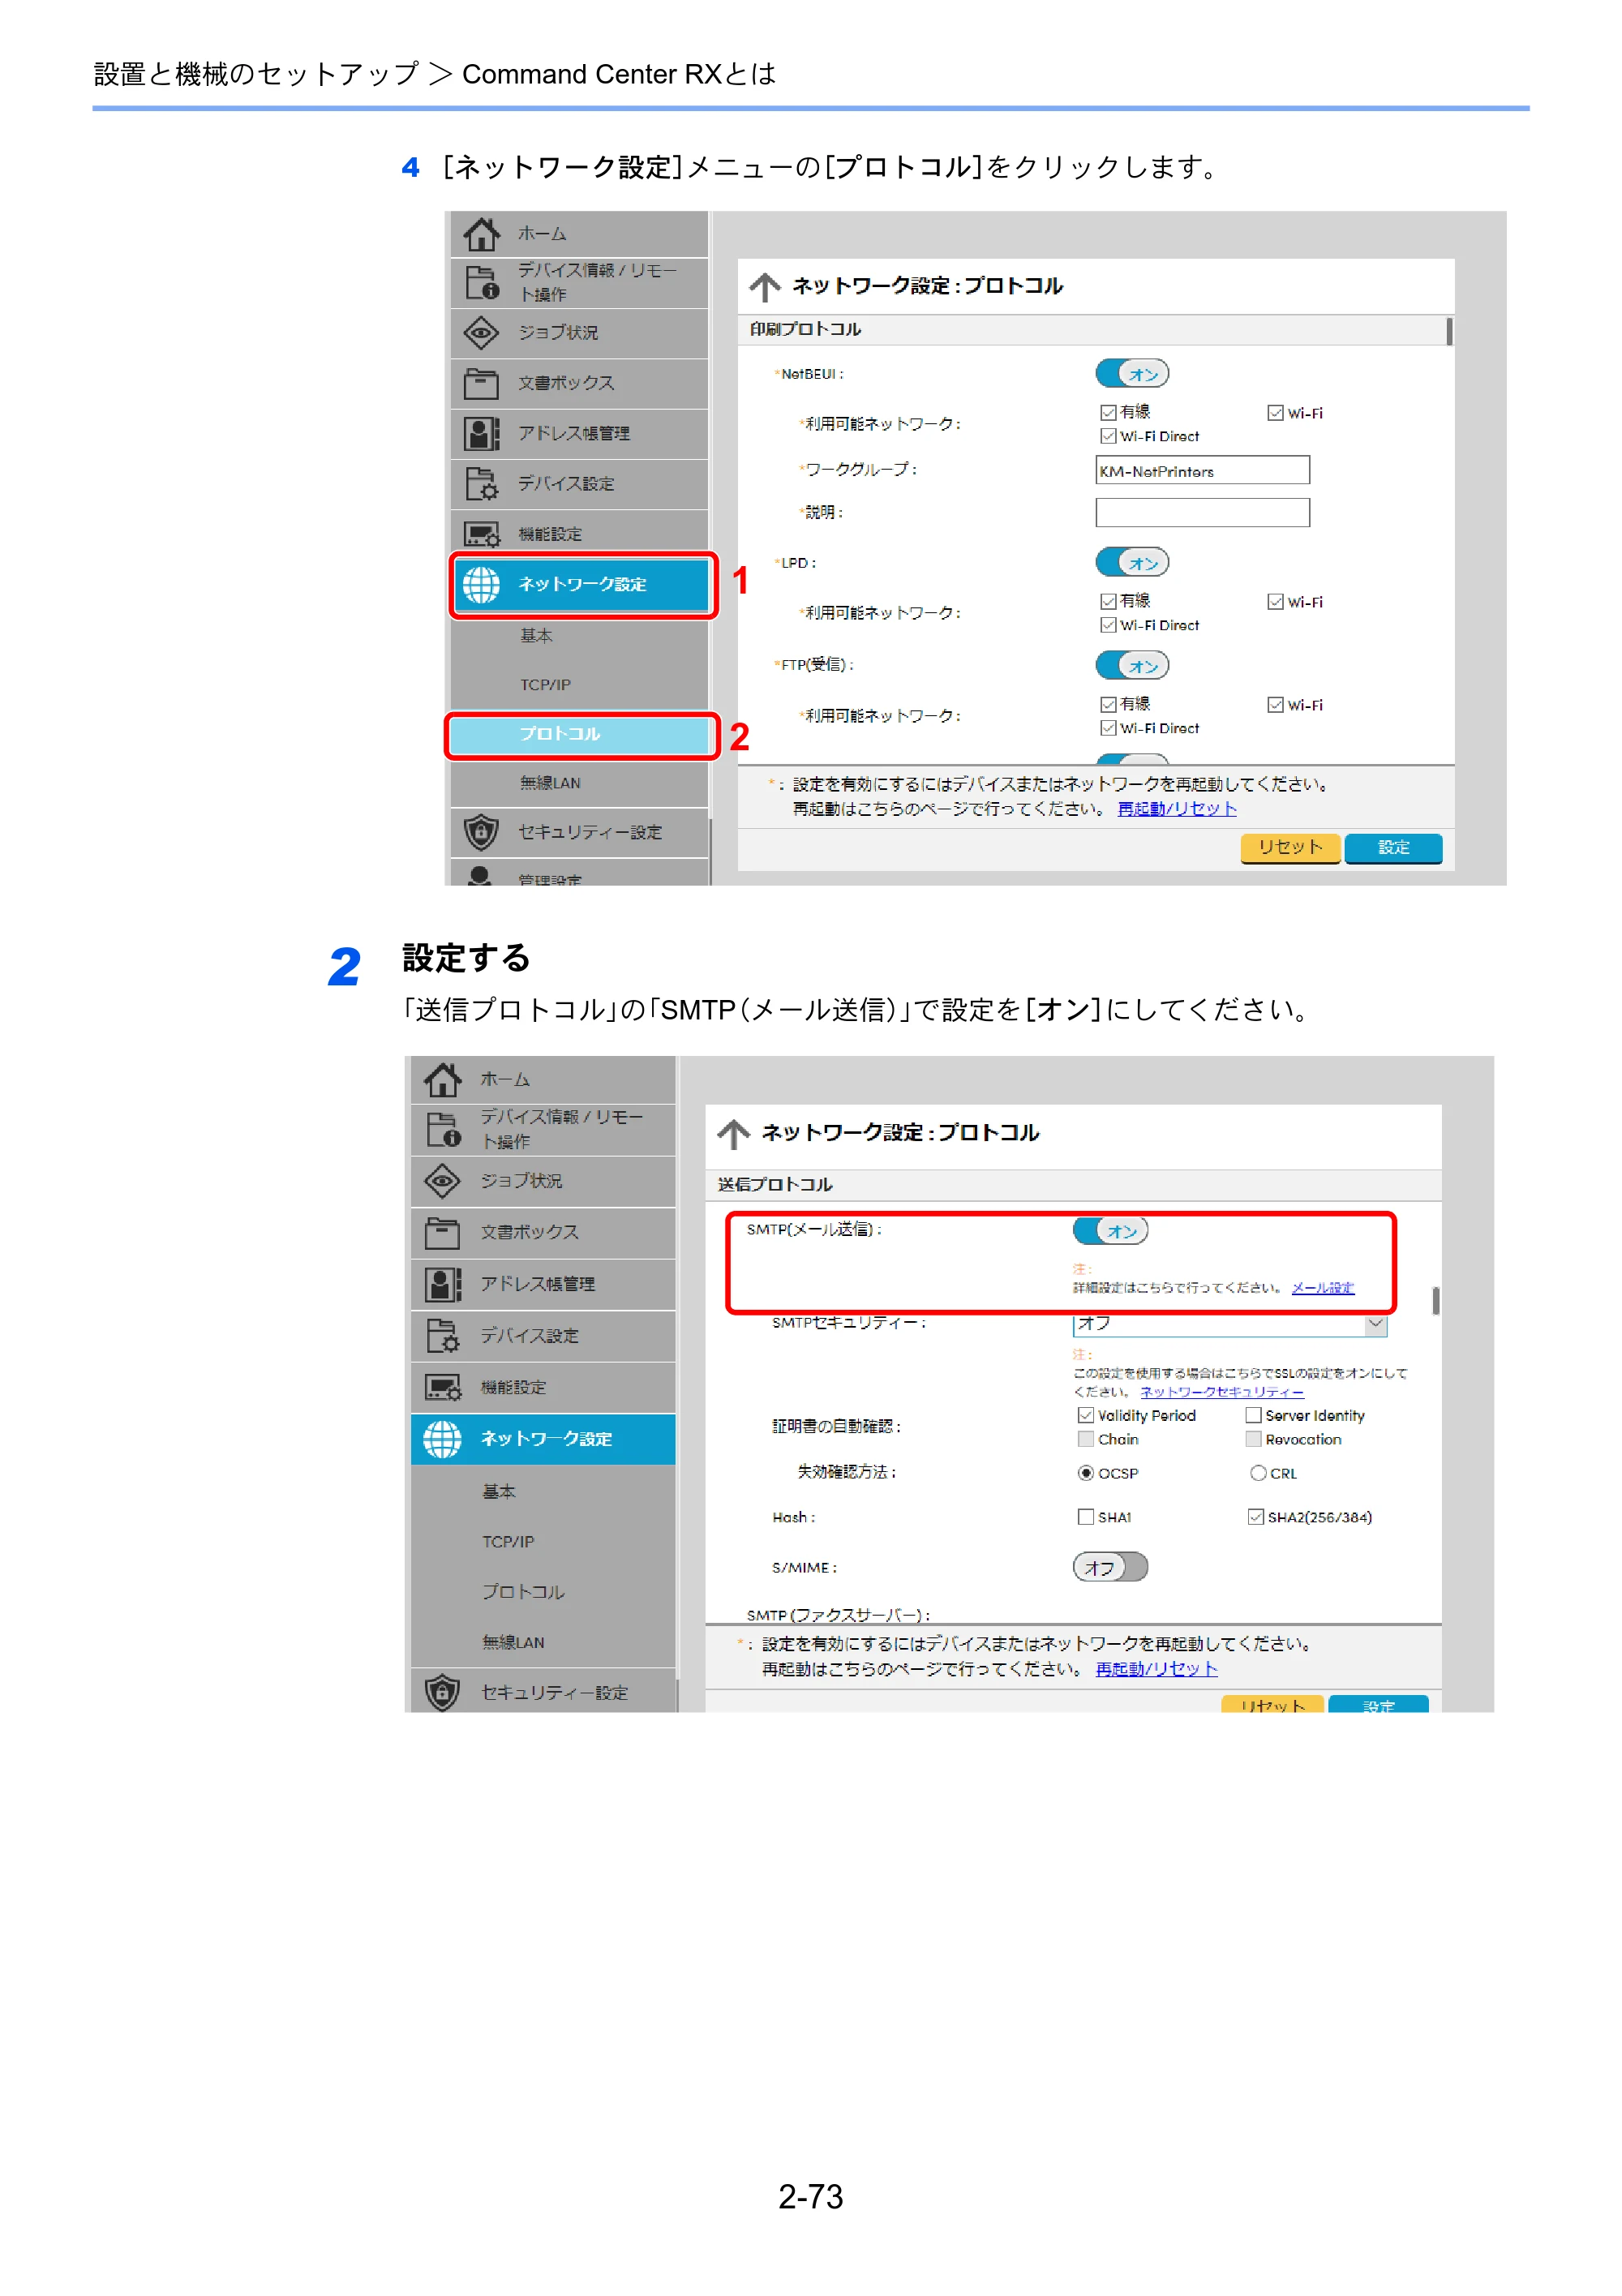Toggle the LPD on/off switch
Image resolution: width=1622 pixels, height=2296 pixels.
coord(1132,563)
